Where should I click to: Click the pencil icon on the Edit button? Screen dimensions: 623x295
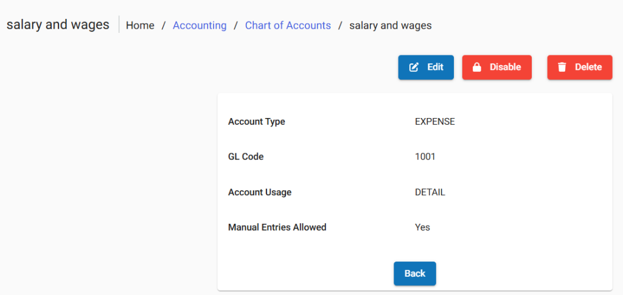(414, 68)
